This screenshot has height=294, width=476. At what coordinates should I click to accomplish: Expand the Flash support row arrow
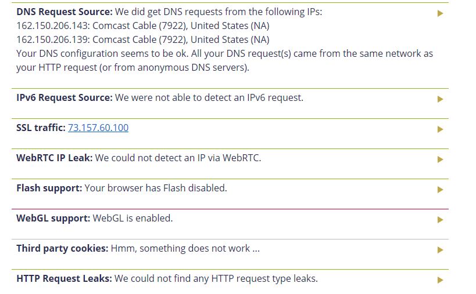pos(440,190)
